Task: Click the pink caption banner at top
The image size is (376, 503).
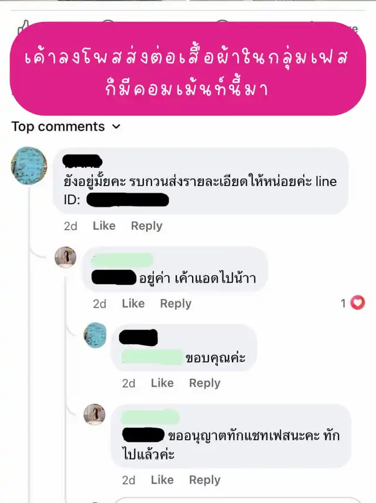Action: 188,68
